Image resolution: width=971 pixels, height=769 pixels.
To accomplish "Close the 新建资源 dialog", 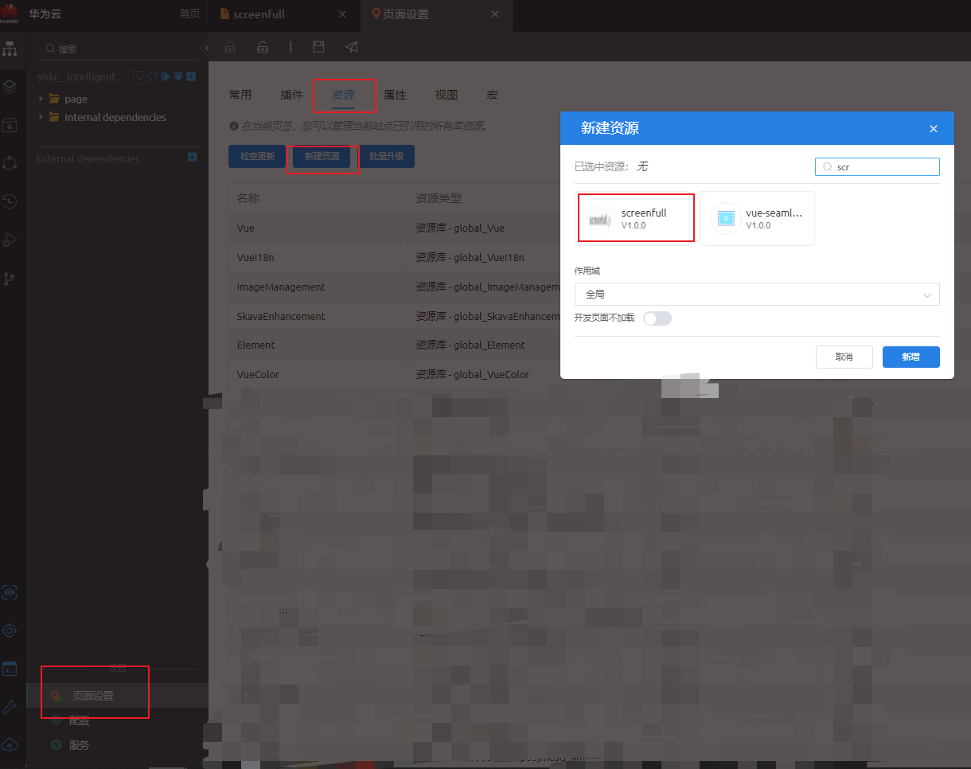I will tap(934, 129).
